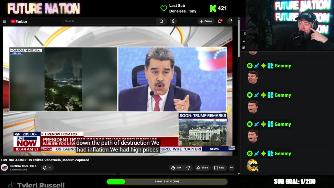Viewport: 334px width, 188px height.
Task: Click the 5.36M subscribers count
Action: pos(19,170)
